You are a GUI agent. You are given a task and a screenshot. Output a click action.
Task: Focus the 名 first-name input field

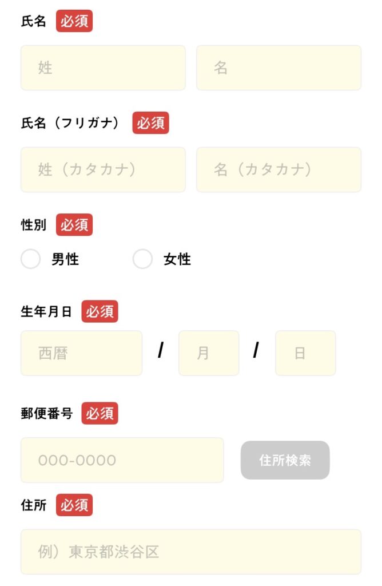click(278, 68)
